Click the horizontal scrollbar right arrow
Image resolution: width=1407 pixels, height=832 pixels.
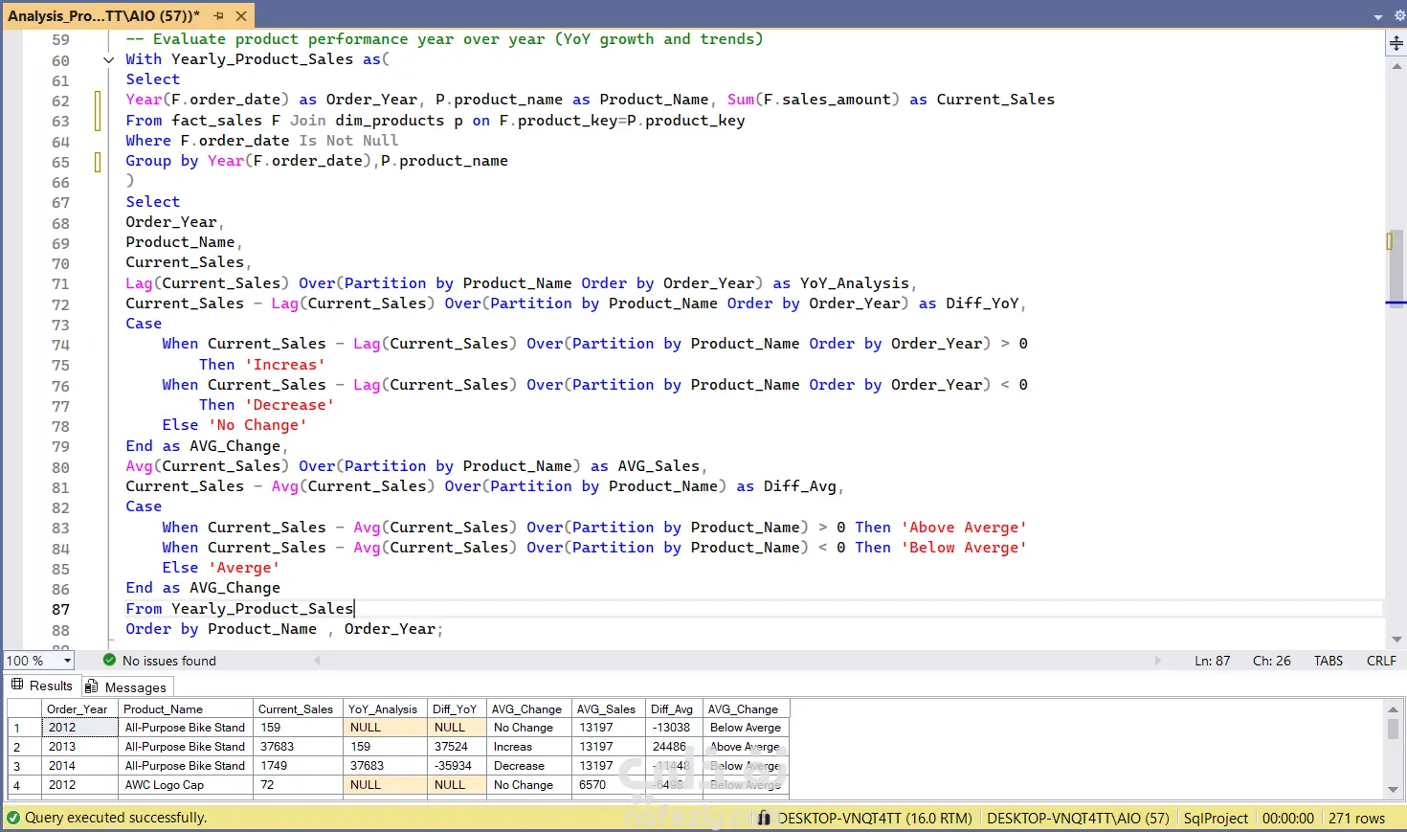[x=1157, y=661]
